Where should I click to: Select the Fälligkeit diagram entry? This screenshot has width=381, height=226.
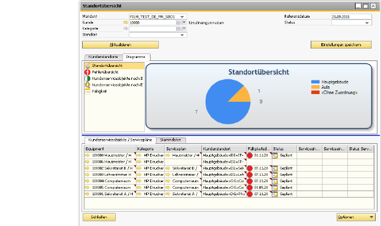tap(114, 91)
